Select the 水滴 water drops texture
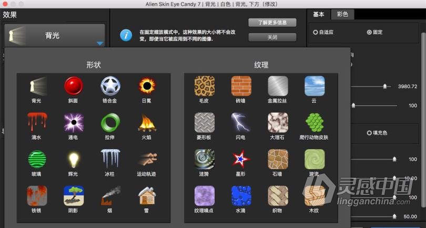Viewport: 426px width, 228px height. [241, 196]
